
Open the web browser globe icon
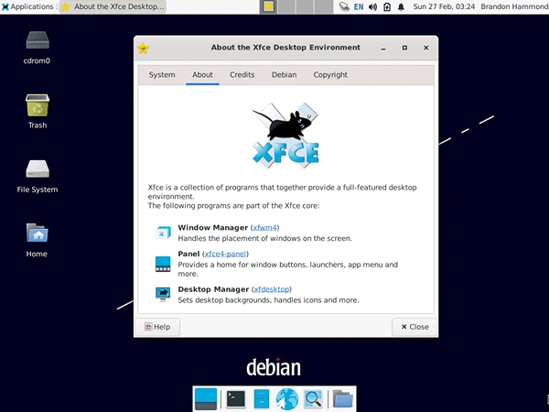click(x=287, y=398)
